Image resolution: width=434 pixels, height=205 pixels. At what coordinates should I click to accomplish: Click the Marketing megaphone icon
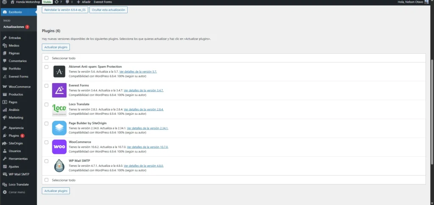tap(5, 118)
